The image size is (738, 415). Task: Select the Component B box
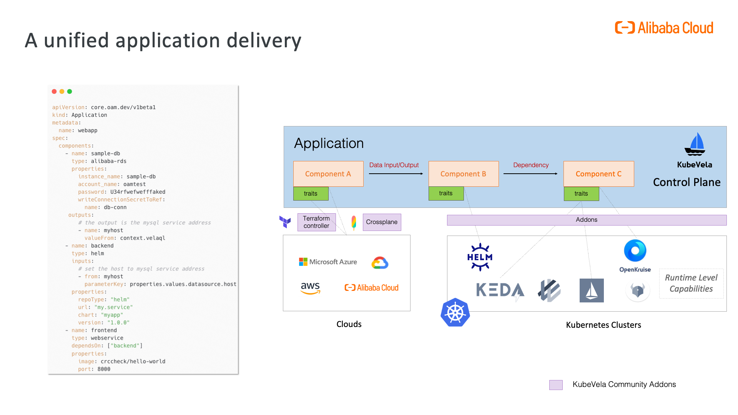(x=464, y=174)
